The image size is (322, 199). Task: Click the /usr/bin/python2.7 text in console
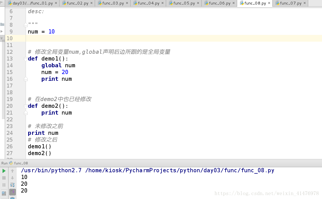[x=51, y=170]
